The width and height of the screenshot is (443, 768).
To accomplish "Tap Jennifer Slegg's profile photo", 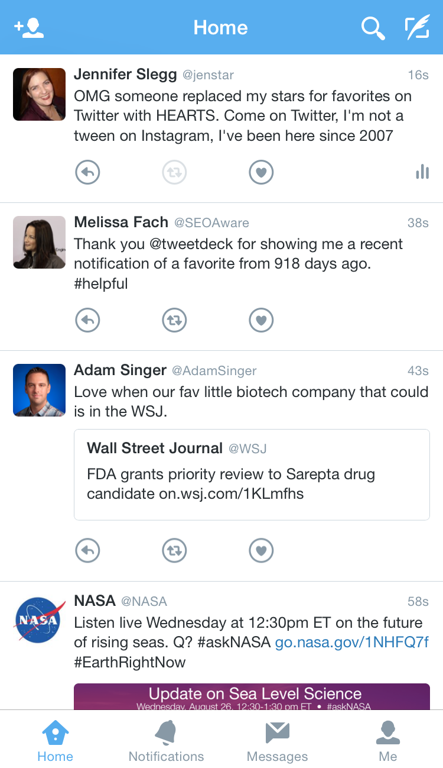I will 40,95.
